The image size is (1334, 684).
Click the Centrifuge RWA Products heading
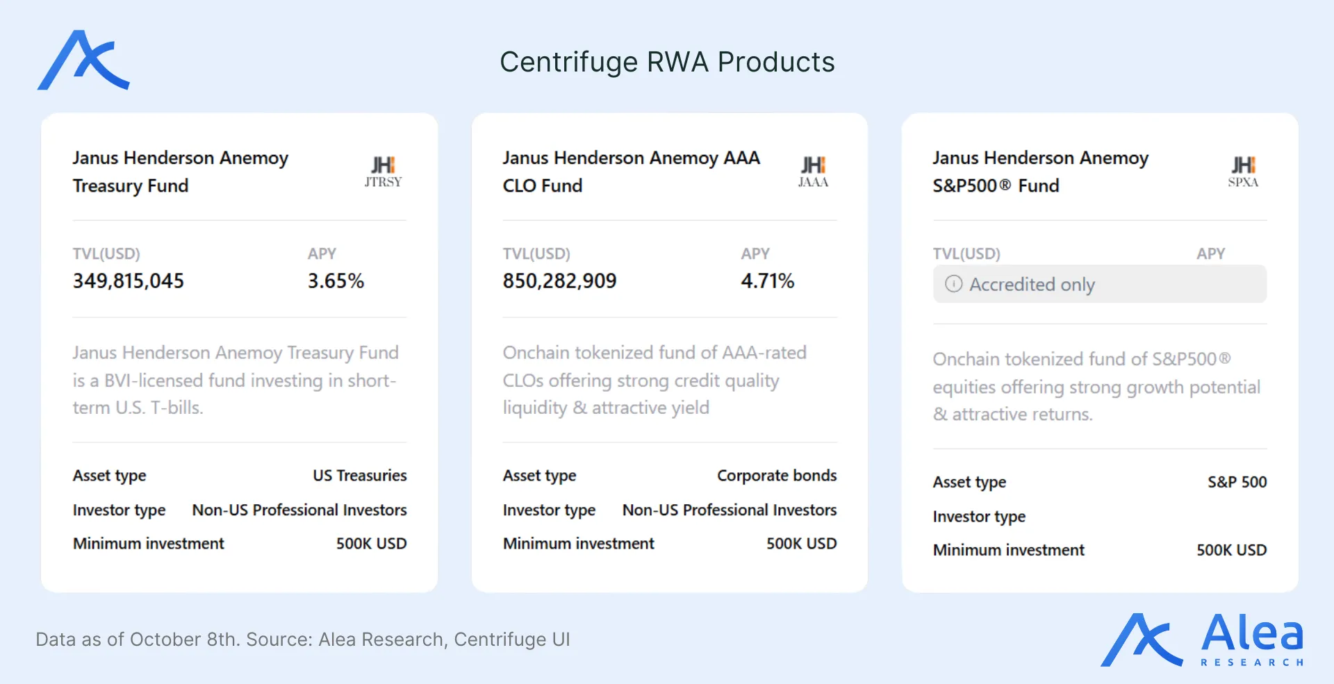point(667,62)
